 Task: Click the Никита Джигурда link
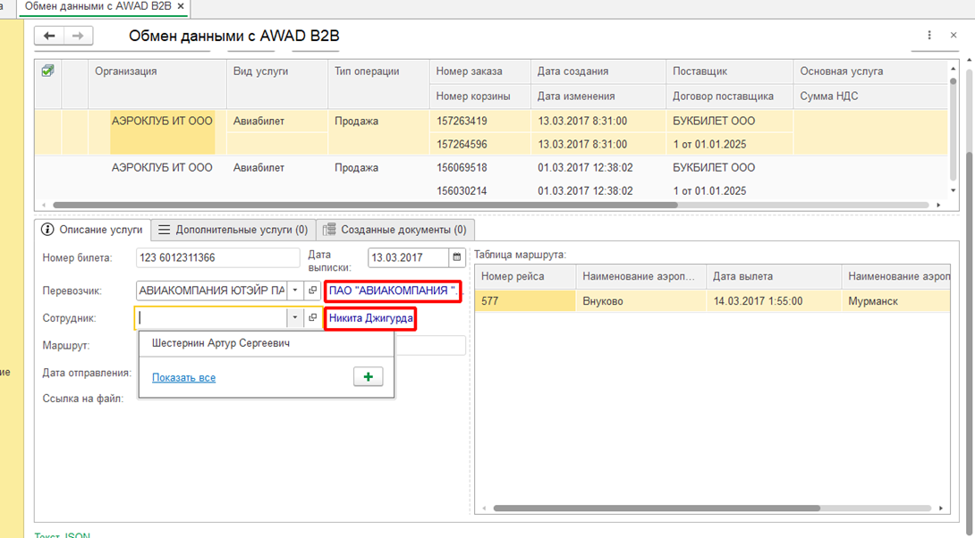point(370,317)
